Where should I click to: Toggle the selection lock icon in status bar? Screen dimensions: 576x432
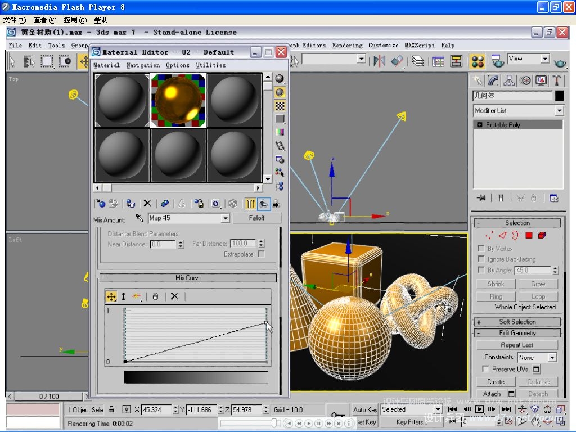pyautogui.click(x=111, y=409)
